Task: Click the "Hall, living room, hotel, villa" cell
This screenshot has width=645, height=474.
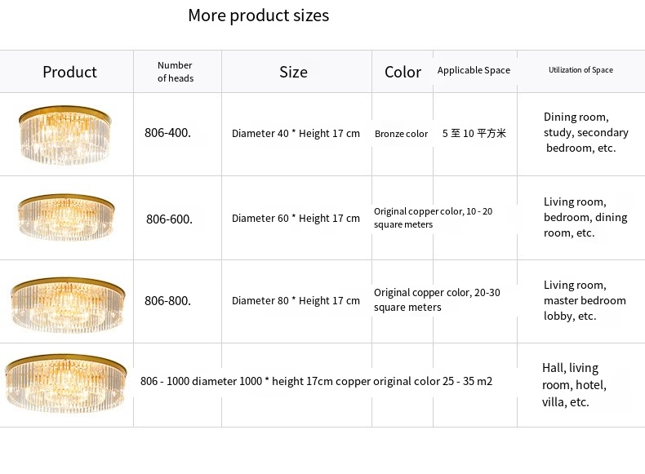Action: (574, 384)
